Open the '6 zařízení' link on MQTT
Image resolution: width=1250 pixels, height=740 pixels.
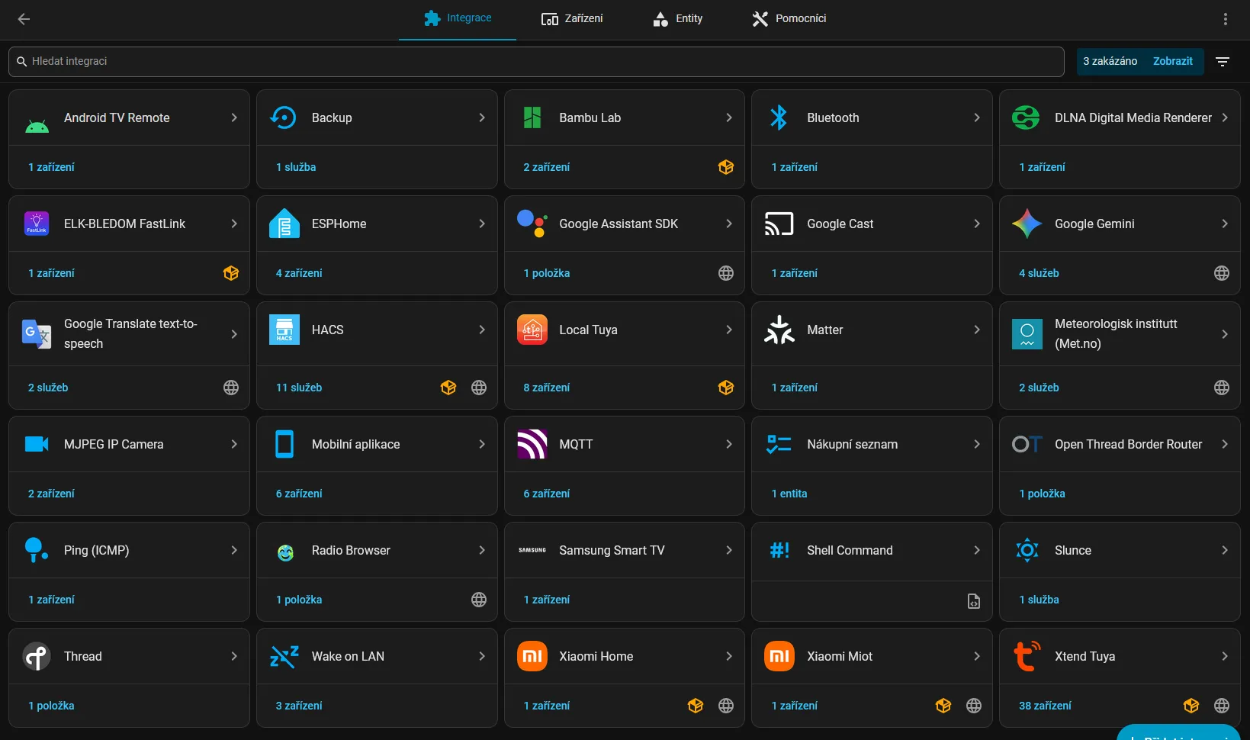coord(546,494)
